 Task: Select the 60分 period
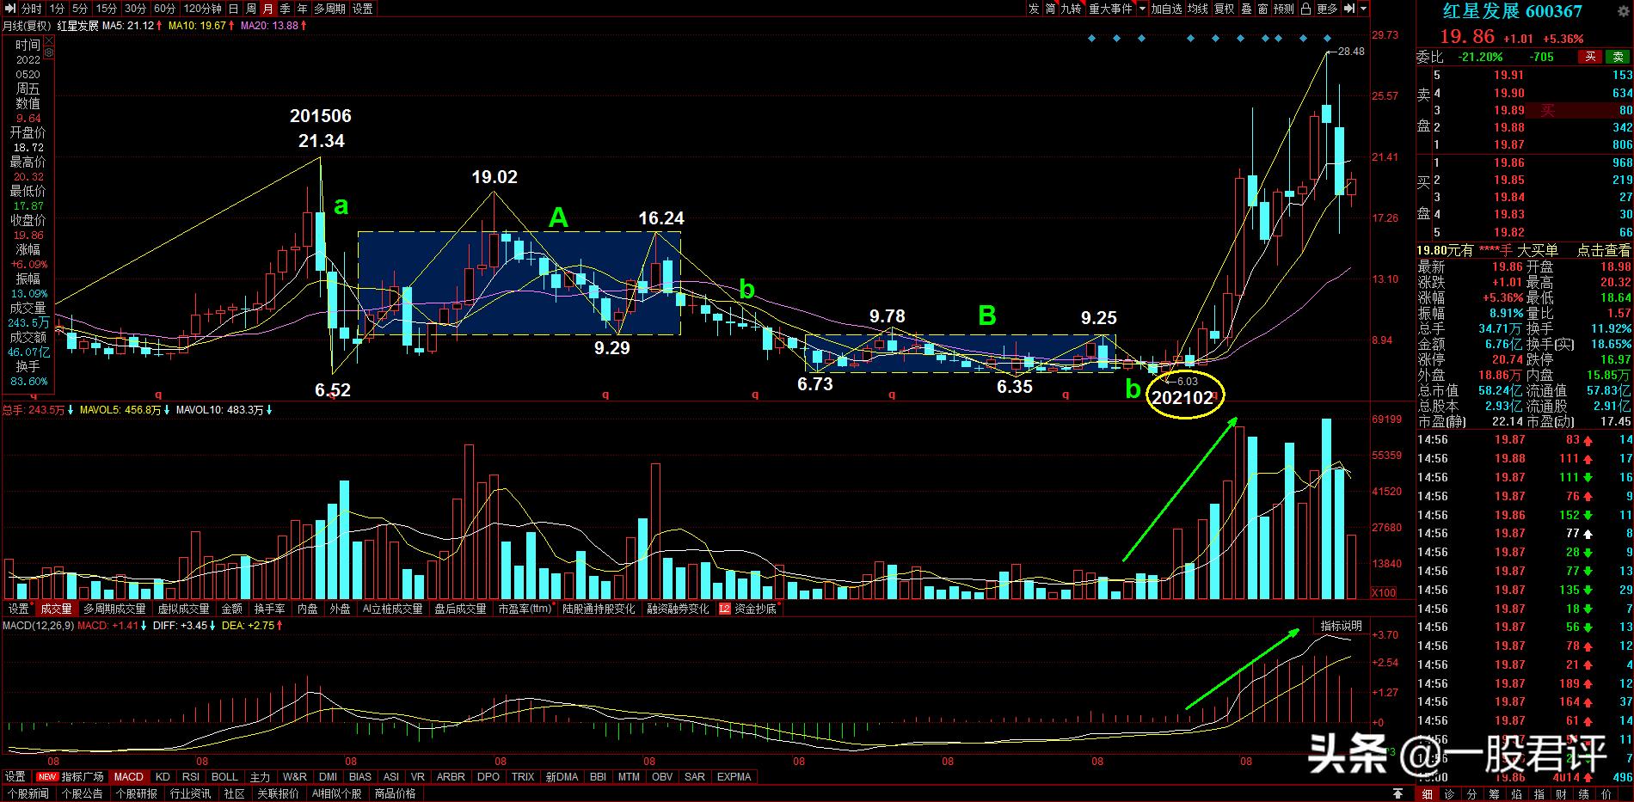[x=164, y=9]
